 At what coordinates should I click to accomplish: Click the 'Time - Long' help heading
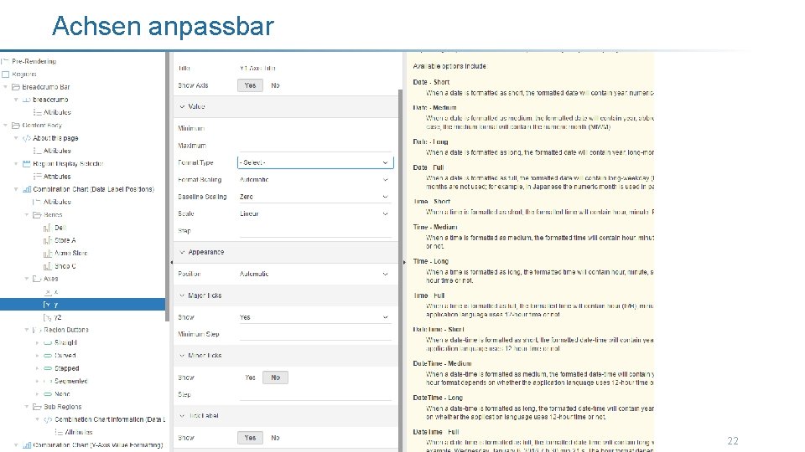(431, 261)
